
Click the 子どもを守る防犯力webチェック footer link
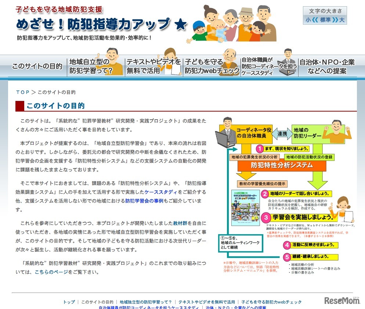271,302
